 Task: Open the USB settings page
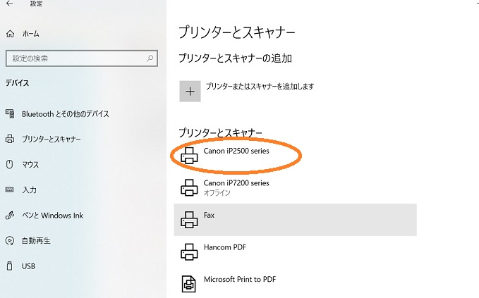click(x=28, y=266)
